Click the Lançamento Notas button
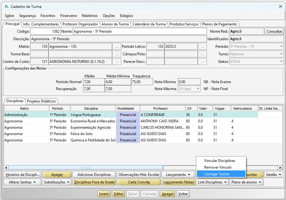This screenshot has height=200, width=286. pyautogui.click(x=178, y=182)
